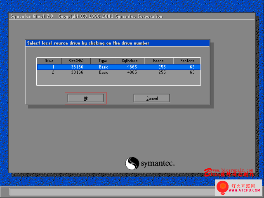
Task: Confirm the drive selection with OK
Action: pyautogui.click(x=86, y=98)
